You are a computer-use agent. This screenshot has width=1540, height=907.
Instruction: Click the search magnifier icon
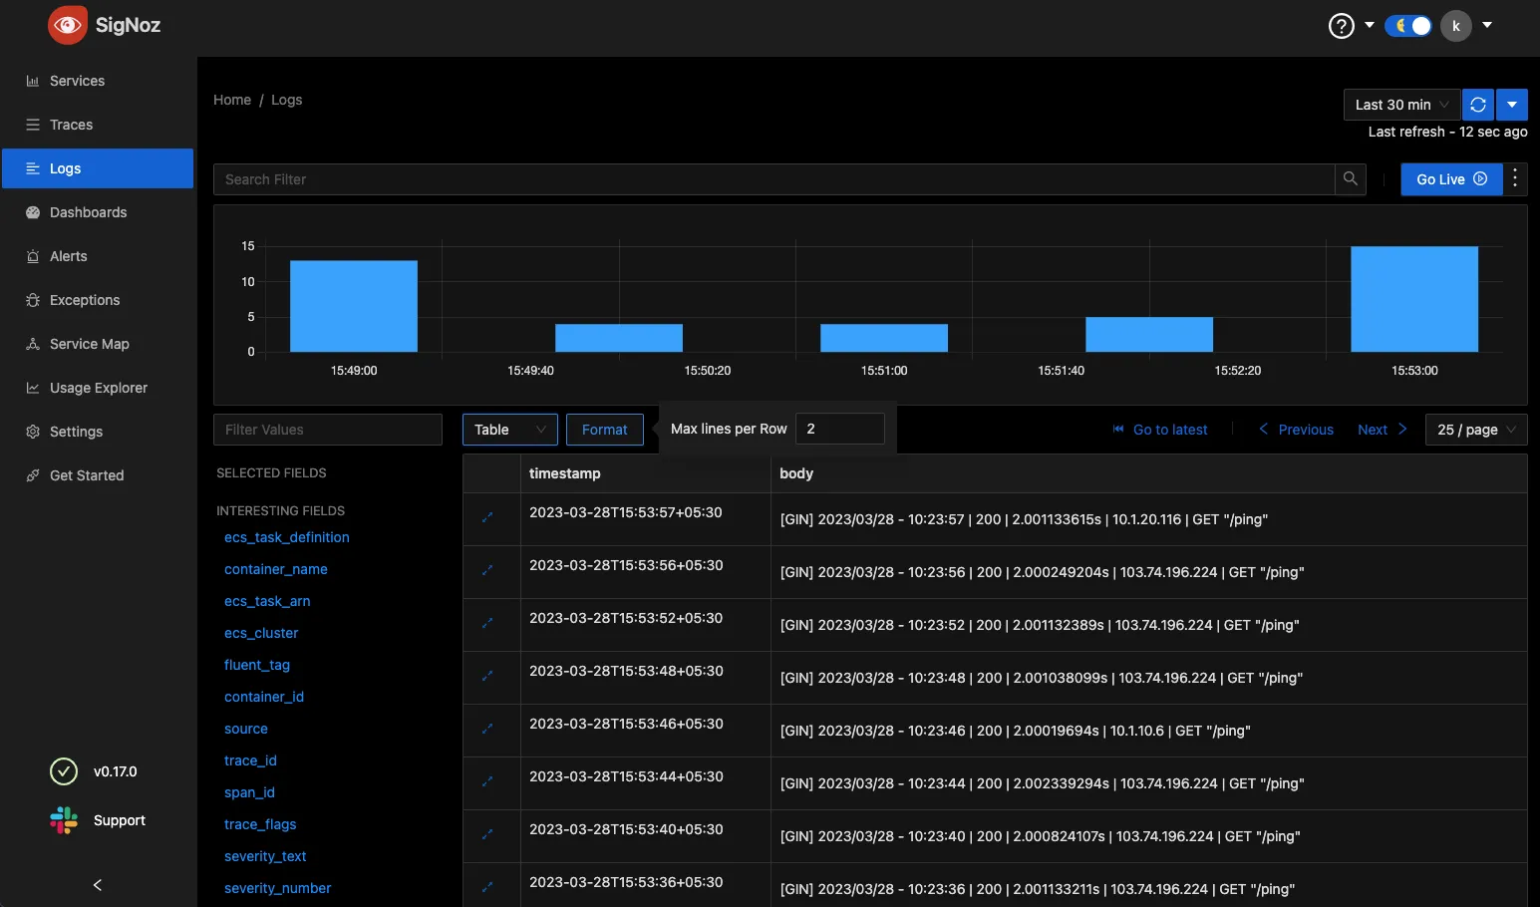click(1351, 179)
